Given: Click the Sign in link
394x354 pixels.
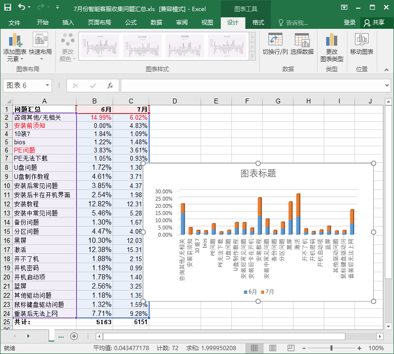Looking at the screenshot, I should coord(350,23).
